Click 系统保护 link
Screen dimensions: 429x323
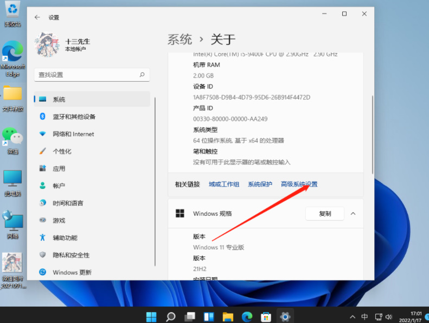click(260, 184)
